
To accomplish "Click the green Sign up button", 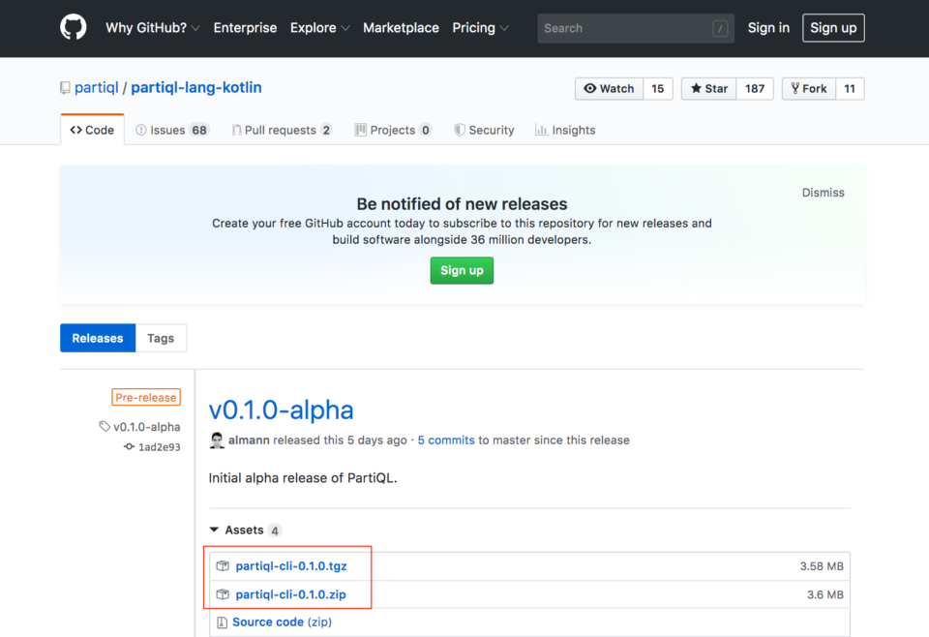I will tap(462, 270).
